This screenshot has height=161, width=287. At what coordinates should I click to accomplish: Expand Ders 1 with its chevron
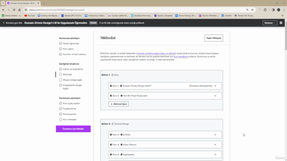pyautogui.click(x=215, y=86)
